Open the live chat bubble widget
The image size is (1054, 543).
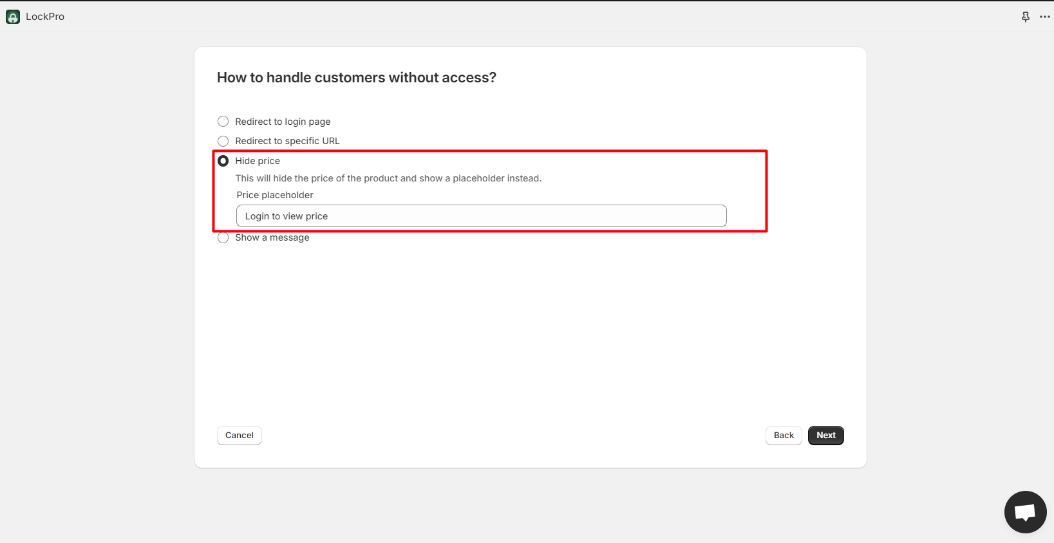(1025, 512)
